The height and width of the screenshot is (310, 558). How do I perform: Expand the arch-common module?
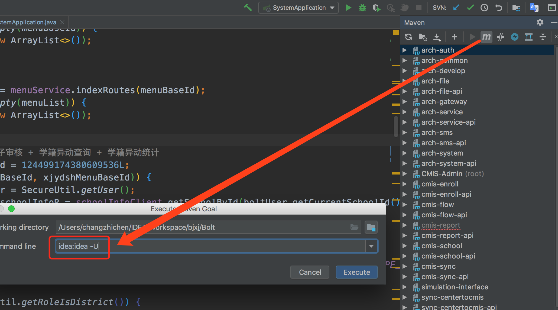tap(404, 60)
